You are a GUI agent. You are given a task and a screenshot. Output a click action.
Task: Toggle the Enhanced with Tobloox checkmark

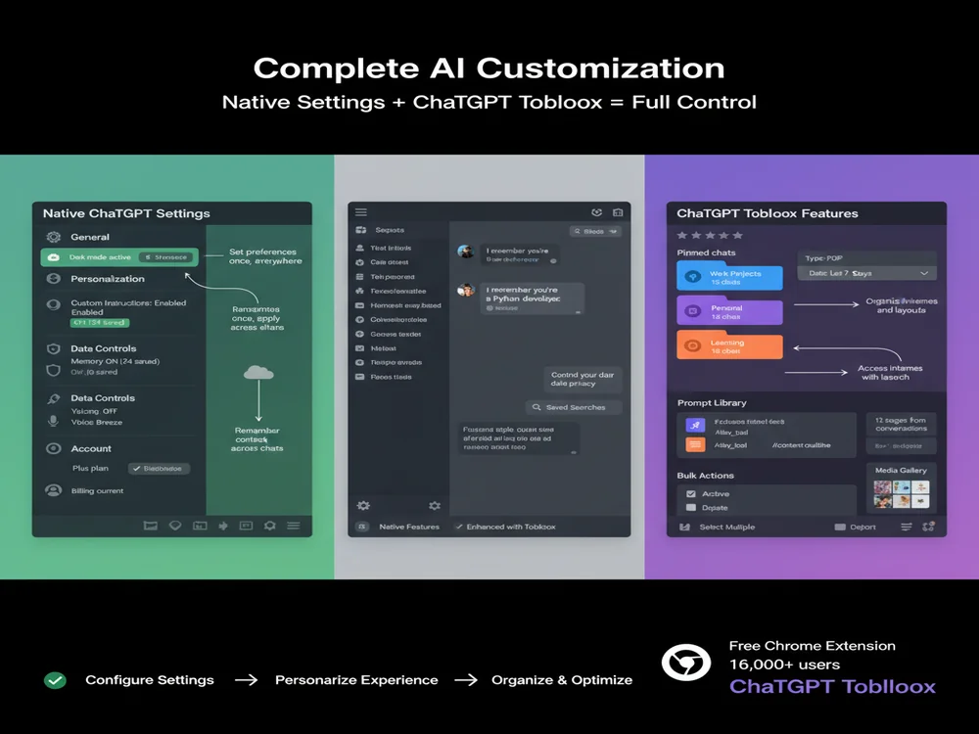[x=459, y=525]
